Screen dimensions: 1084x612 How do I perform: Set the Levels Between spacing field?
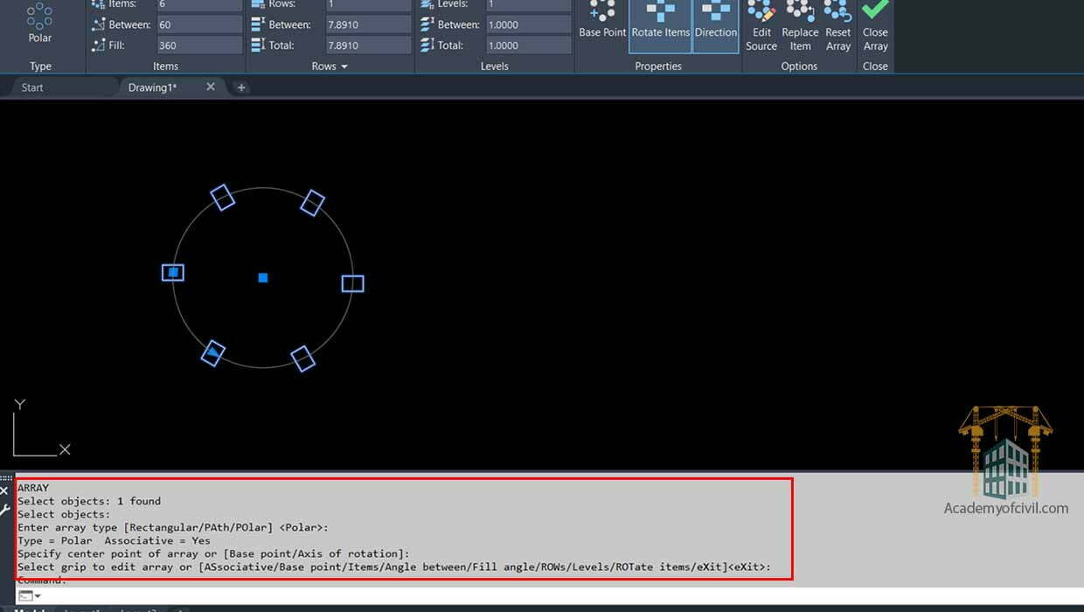click(528, 24)
